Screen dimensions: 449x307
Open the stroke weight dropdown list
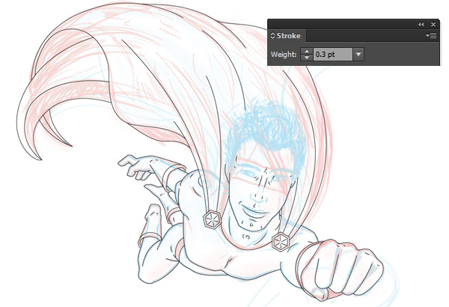(x=358, y=54)
